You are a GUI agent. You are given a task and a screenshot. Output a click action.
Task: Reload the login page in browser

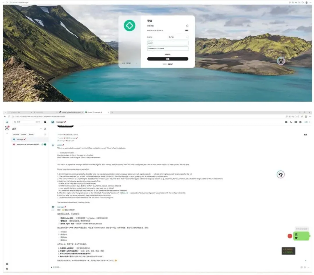(7, 2)
